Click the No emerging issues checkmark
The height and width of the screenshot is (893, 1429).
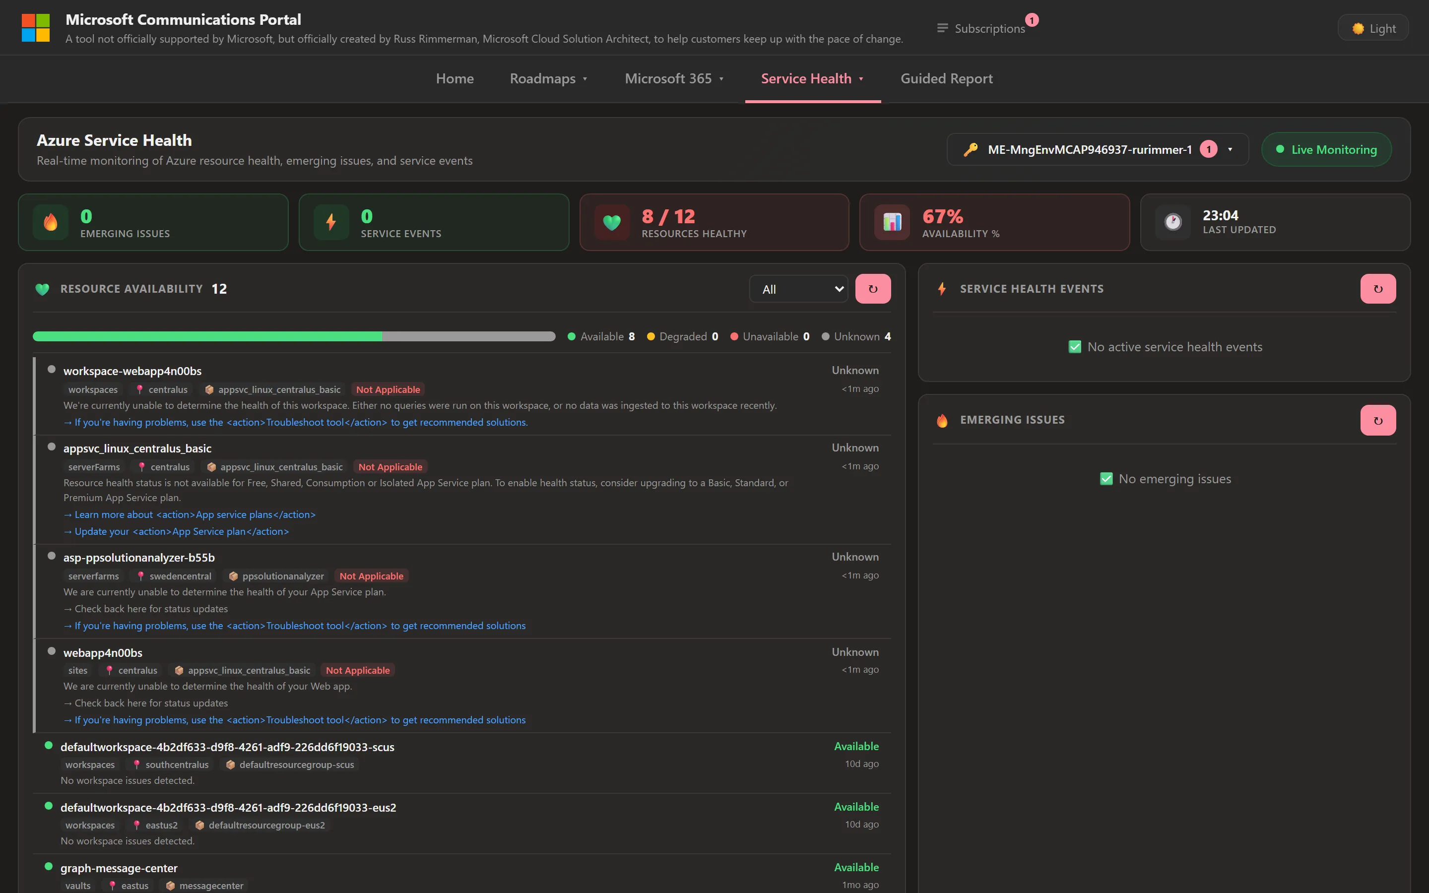coord(1106,478)
